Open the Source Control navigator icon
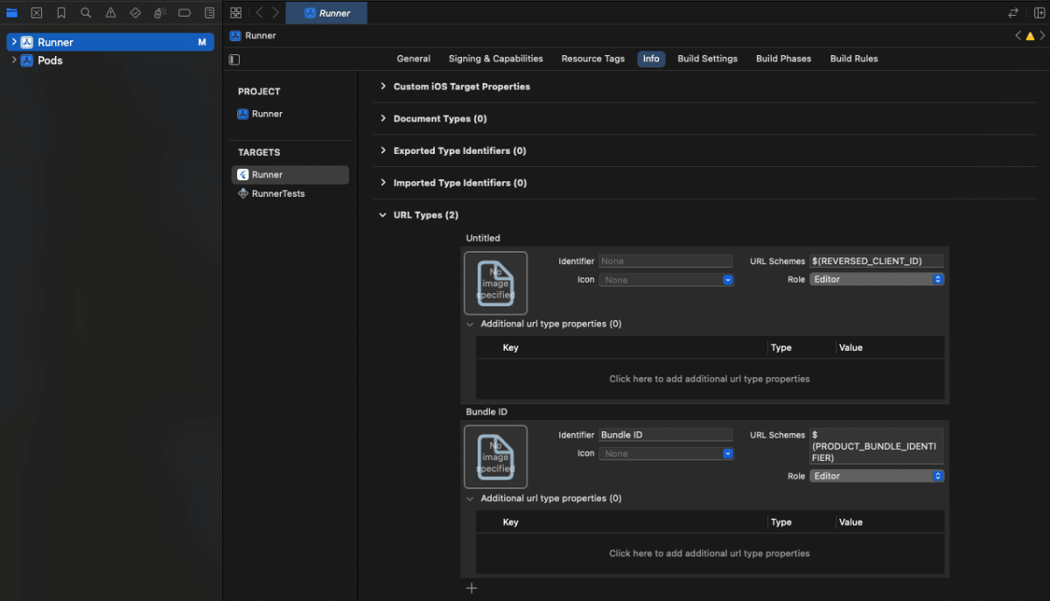This screenshot has height=601, width=1050. 37,13
